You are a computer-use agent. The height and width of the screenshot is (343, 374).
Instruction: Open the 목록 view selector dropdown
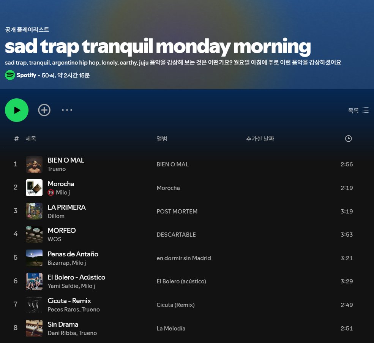coord(353,110)
